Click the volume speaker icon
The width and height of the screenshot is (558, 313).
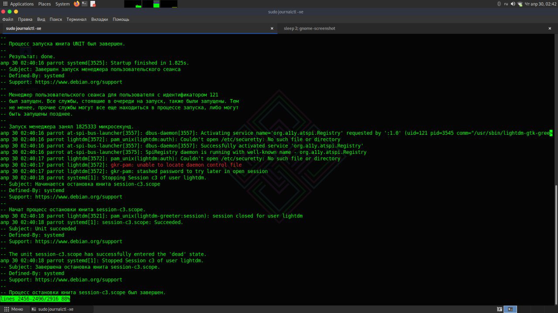(513, 4)
